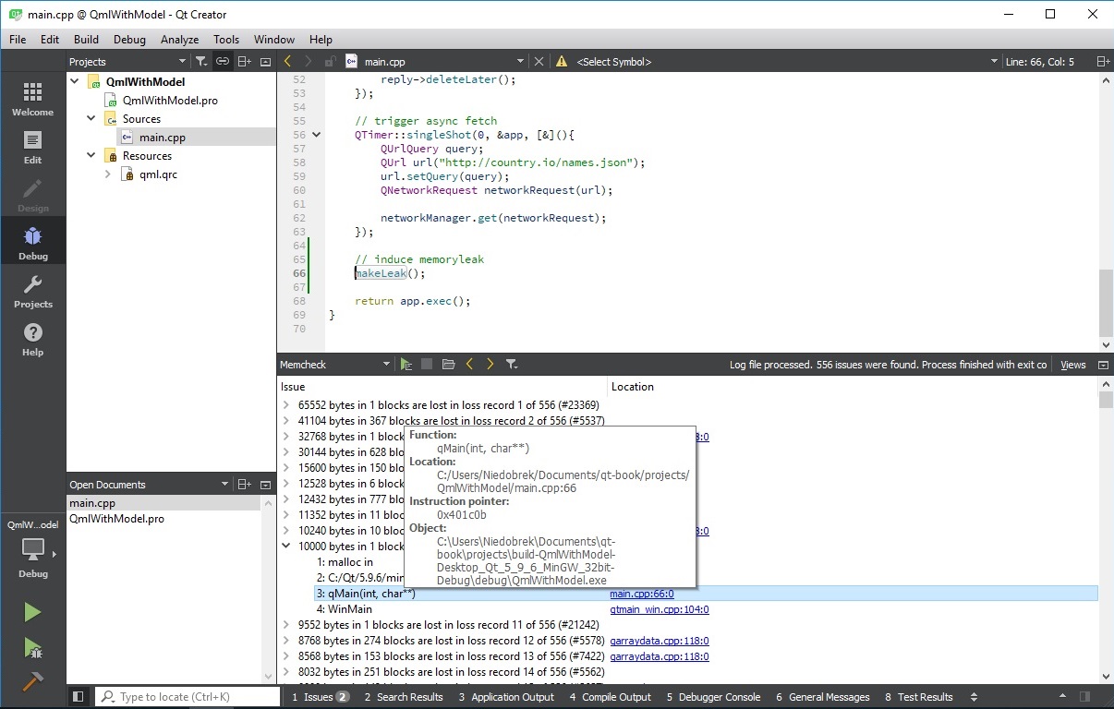Toggle Memcheck error filter funnel
Image resolution: width=1114 pixels, height=709 pixels.
pos(512,365)
